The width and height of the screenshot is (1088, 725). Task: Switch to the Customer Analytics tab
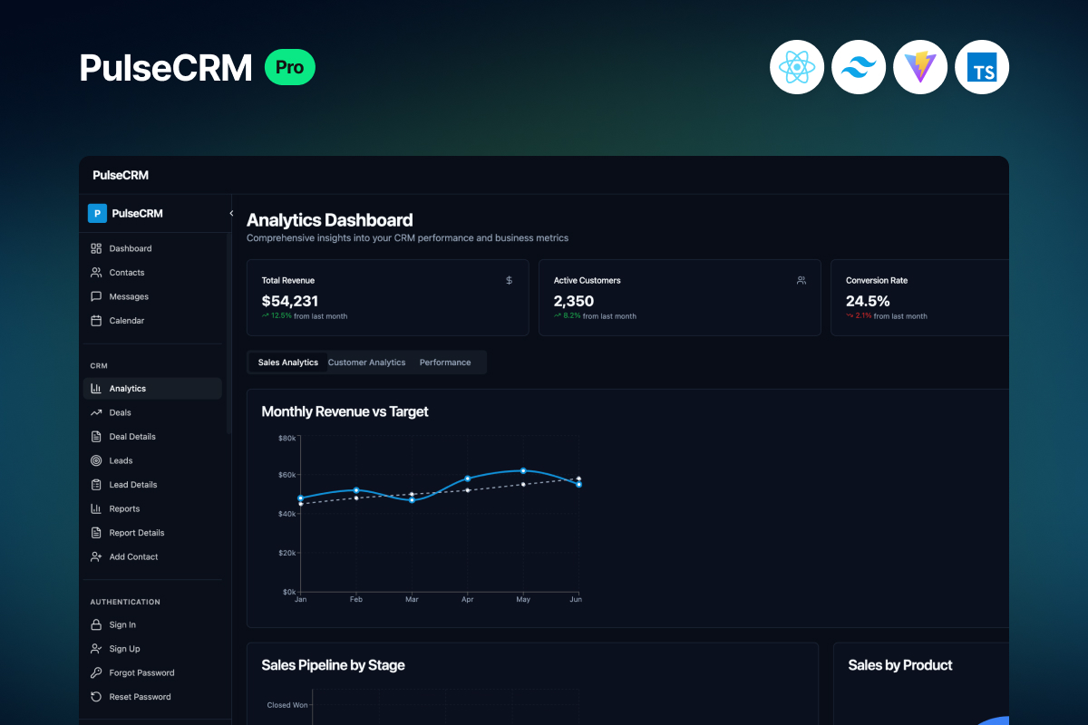(366, 362)
